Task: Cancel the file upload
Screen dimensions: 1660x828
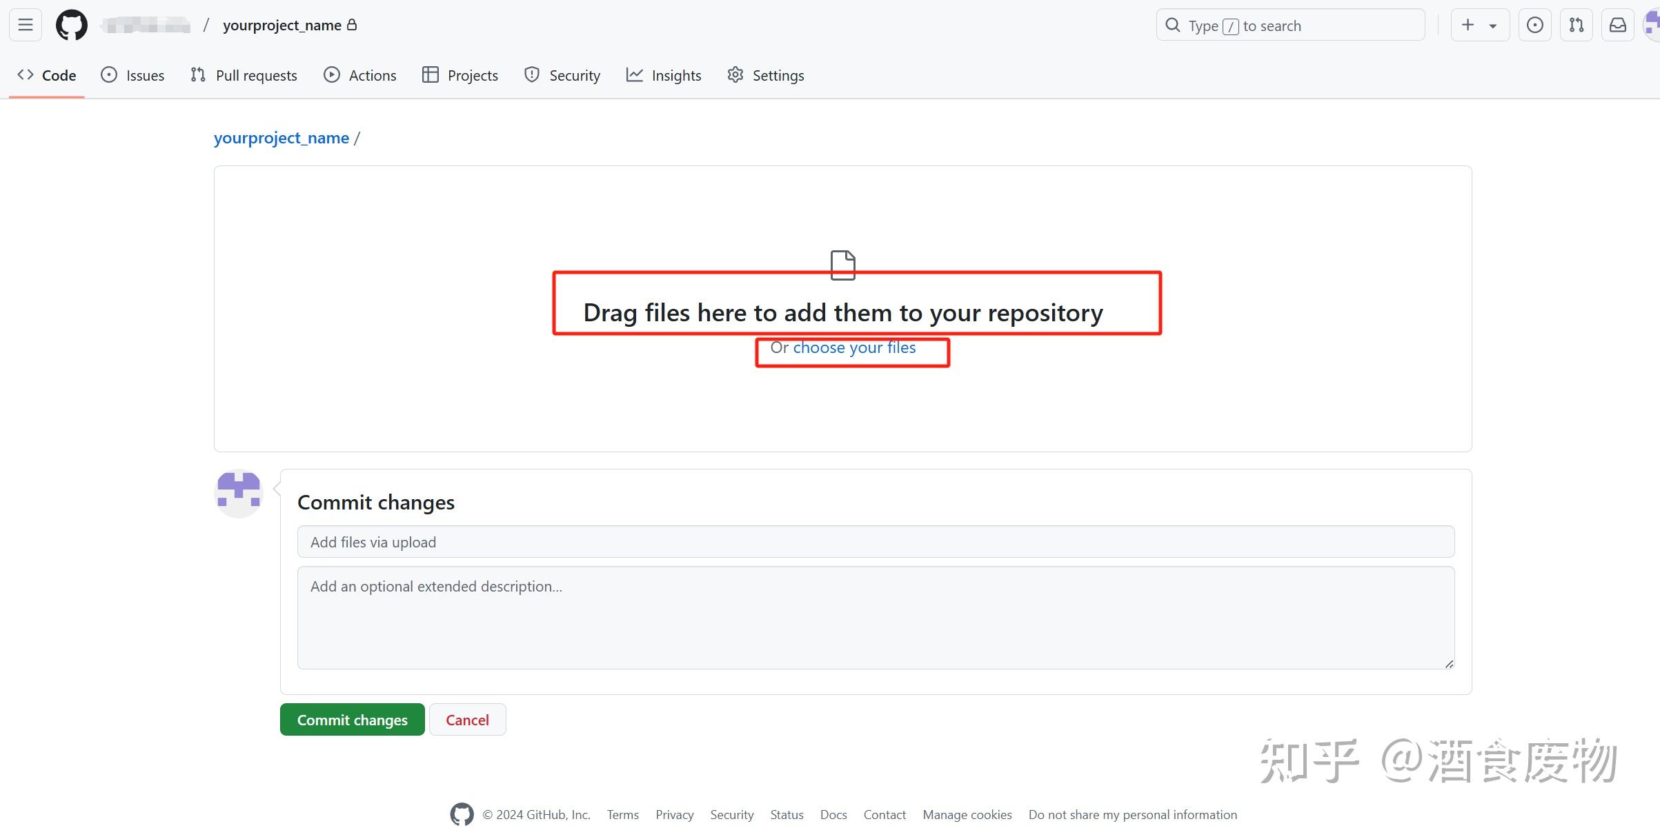Action: [467, 719]
